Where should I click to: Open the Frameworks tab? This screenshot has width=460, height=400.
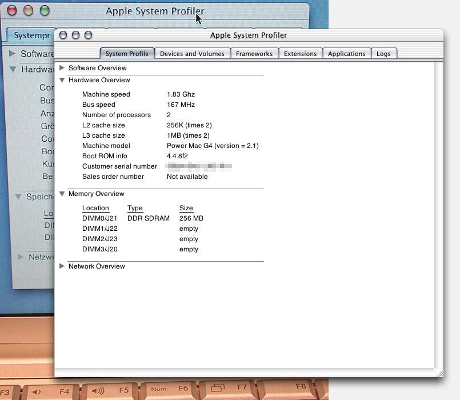point(254,54)
